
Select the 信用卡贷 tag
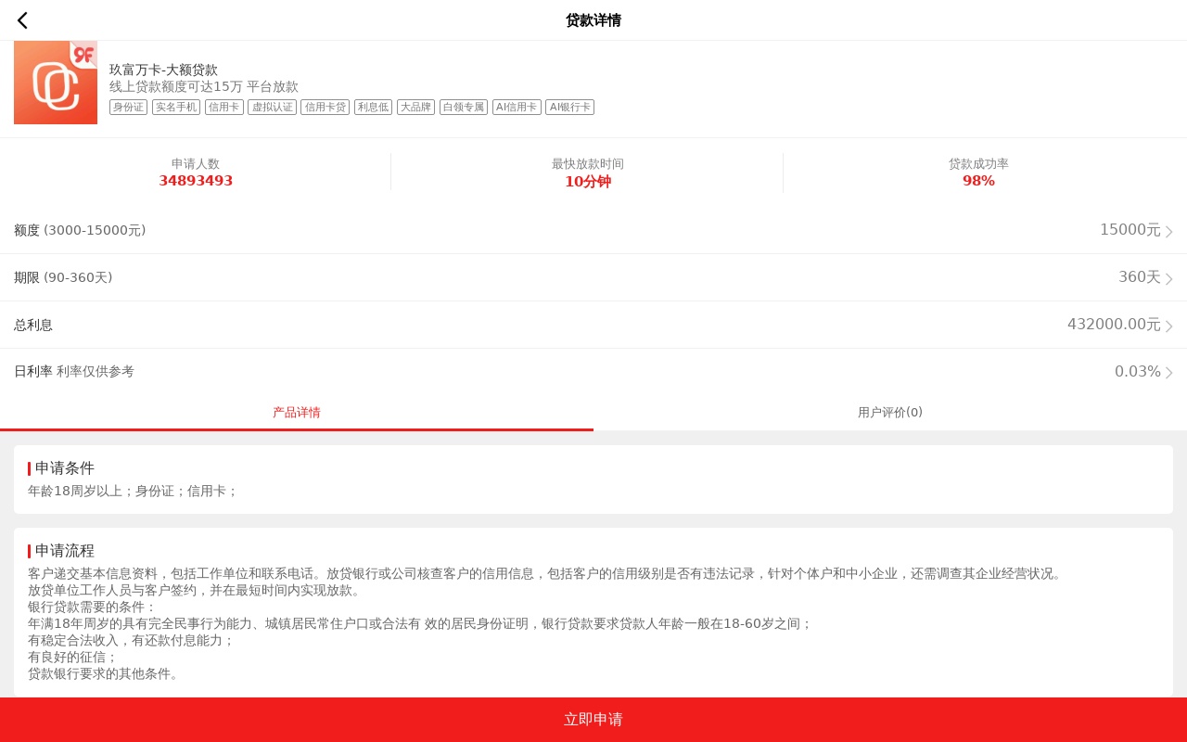click(325, 107)
